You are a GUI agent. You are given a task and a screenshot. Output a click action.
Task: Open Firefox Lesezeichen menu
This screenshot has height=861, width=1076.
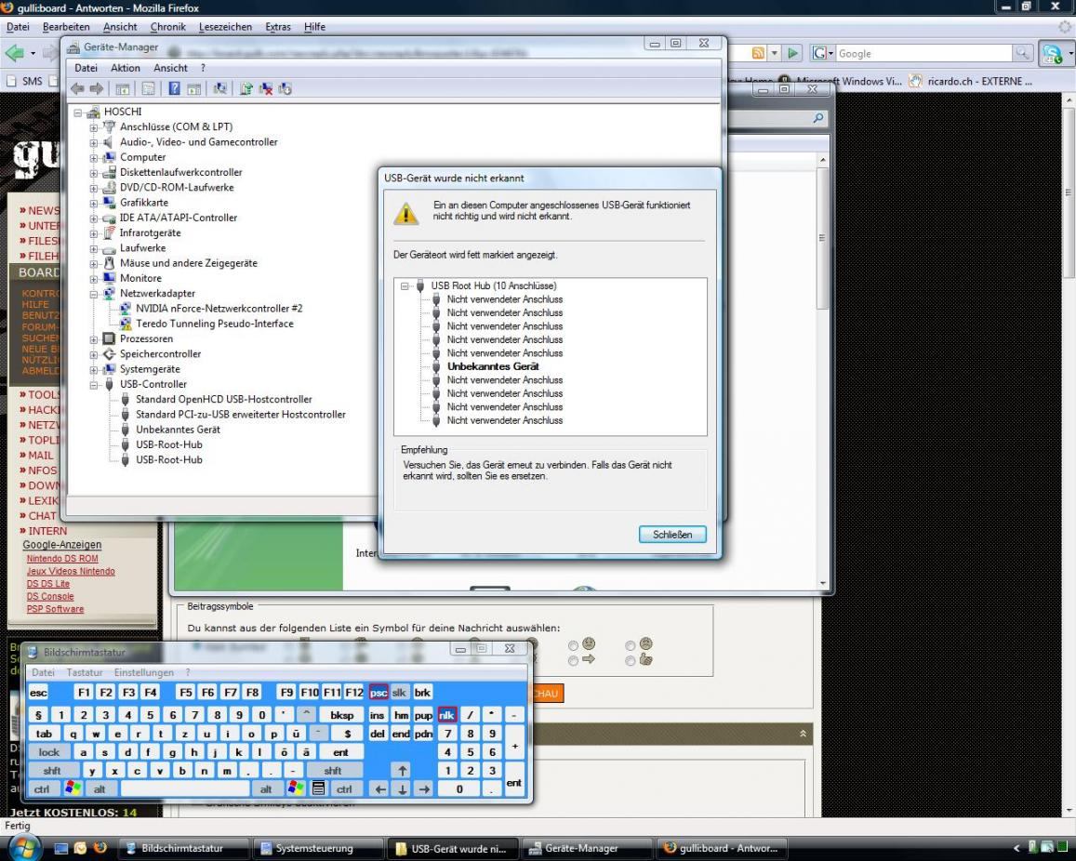225,27
